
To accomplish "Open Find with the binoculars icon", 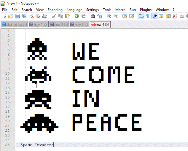I will click(93, 16).
